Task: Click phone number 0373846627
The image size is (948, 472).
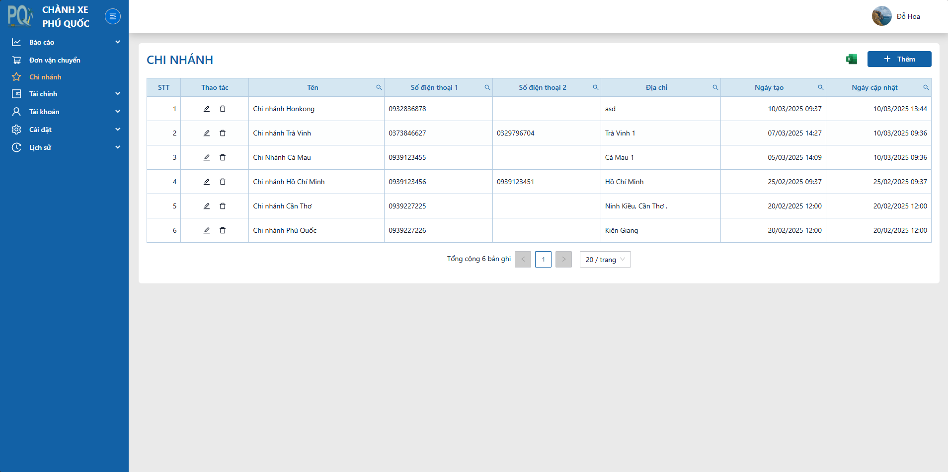Action: [x=407, y=133]
